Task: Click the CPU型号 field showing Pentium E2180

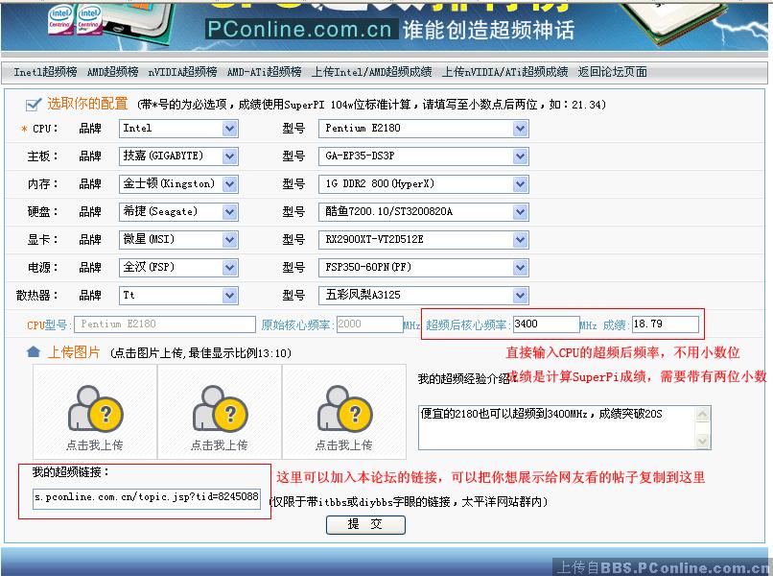Action: tap(165, 324)
